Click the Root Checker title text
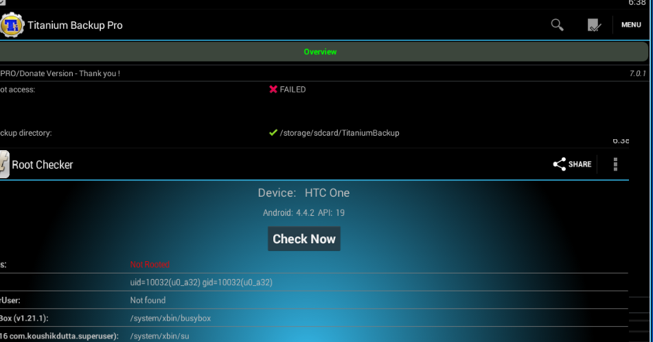This screenshot has height=342, width=653. tap(43, 165)
